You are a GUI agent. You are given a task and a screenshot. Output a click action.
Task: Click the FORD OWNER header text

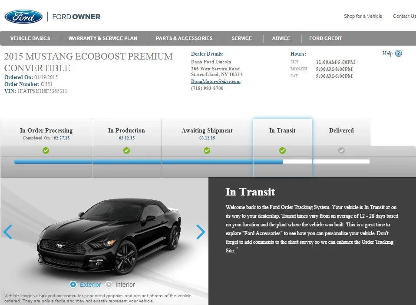click(x=76, y=17)
